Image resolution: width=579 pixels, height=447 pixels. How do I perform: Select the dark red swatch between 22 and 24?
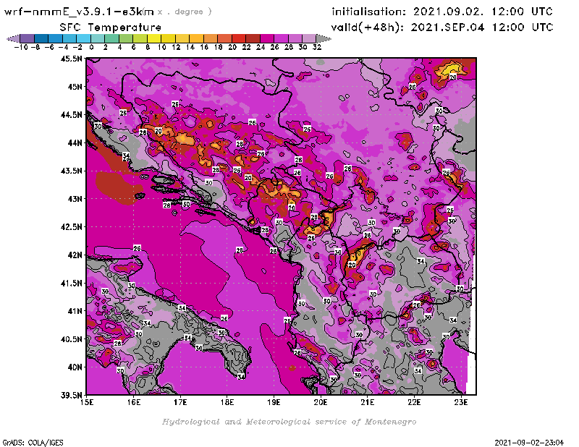(253, 38)
